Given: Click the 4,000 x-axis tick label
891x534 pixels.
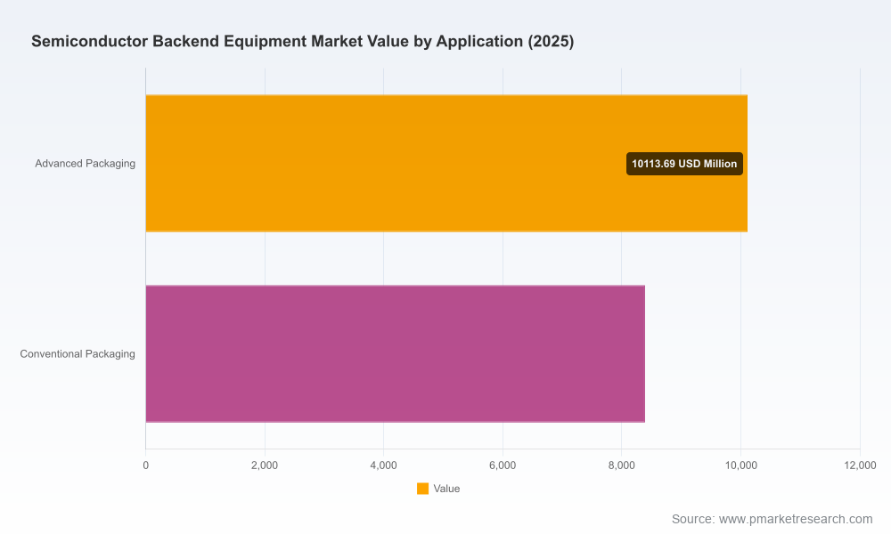Looking at the screenshot, I should point(383,465).
